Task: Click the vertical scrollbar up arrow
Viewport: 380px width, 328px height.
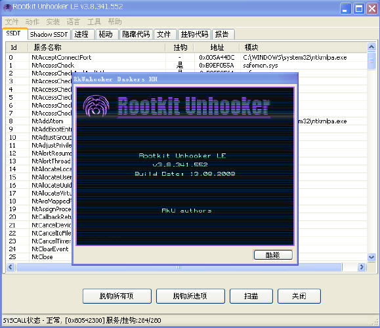Action: [x=371, y=47]
